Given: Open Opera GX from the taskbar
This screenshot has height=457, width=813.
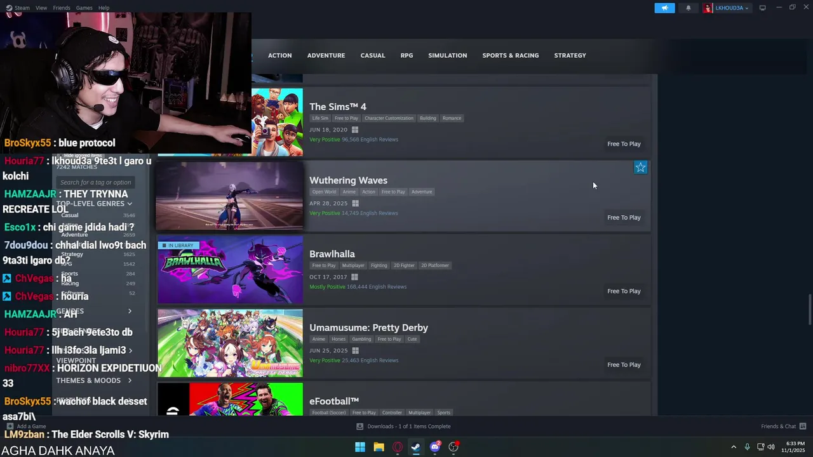Looking at the screenshot, I should [398, 447].
